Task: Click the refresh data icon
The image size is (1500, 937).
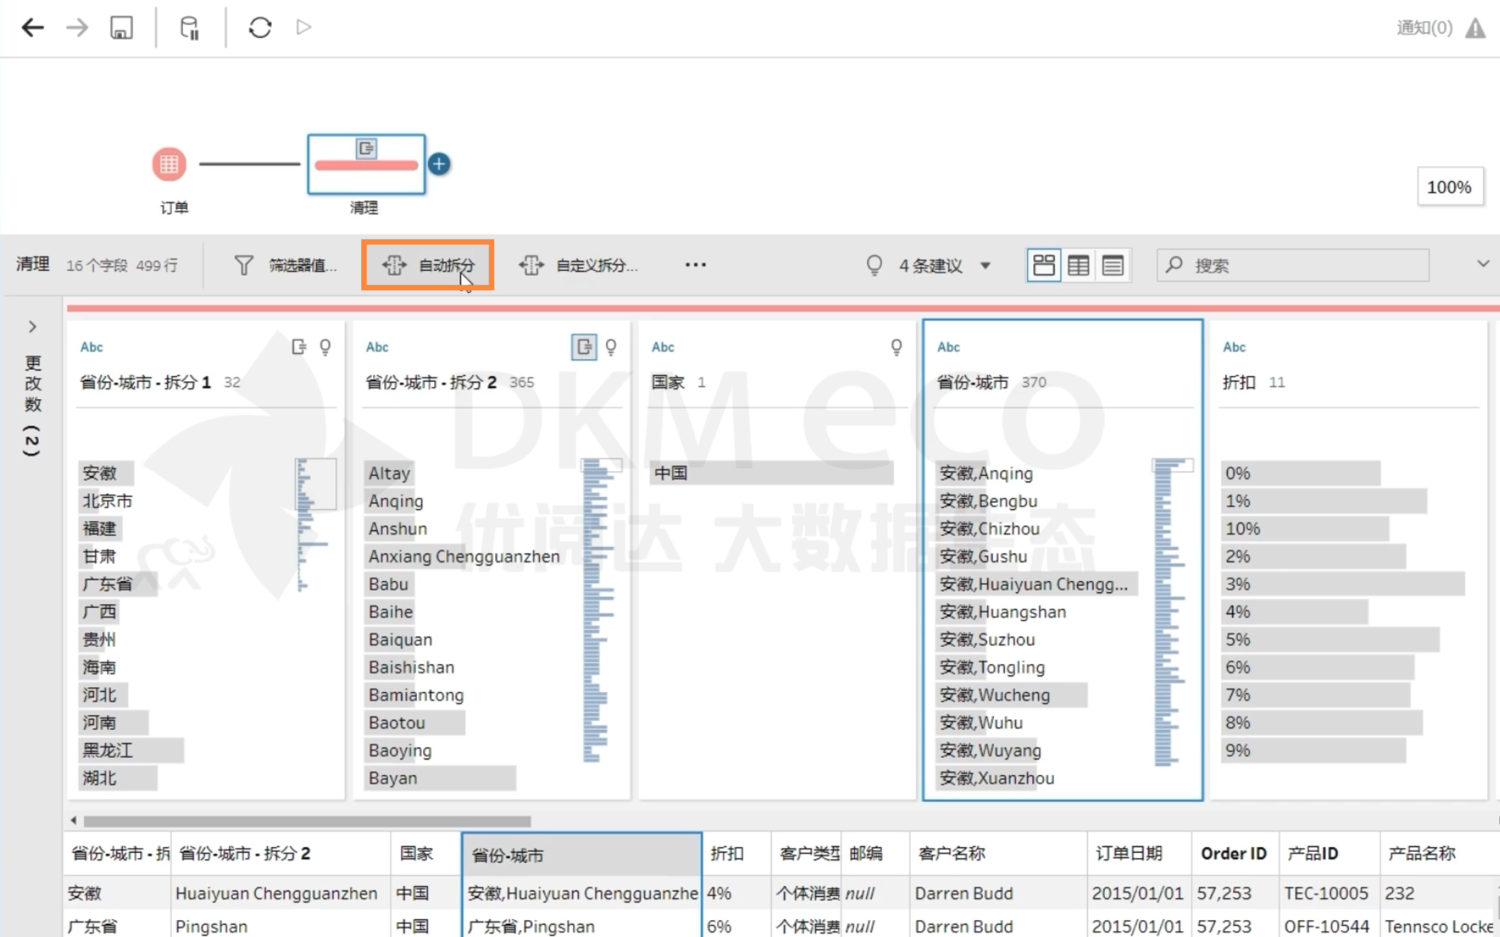Action: coord(260,27)
